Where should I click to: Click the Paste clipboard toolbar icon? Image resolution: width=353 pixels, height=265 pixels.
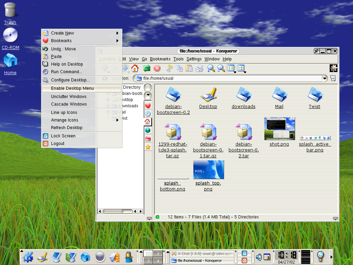[x=189, y=68]
